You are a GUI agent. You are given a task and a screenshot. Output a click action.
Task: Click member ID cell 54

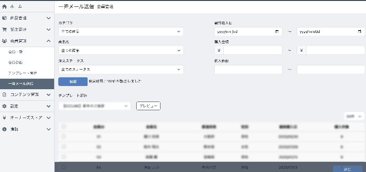click(x=99, y=167)
